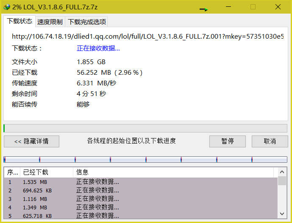This screenshot has width=292, height=223.
Task: Click the overall green download progress bar
Action: [x=145, y=128]
